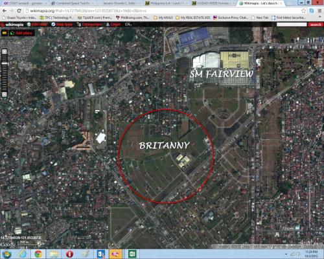Open the EN language selector
The width and height of the screenshot is (324, 259).
coord(128,25)
